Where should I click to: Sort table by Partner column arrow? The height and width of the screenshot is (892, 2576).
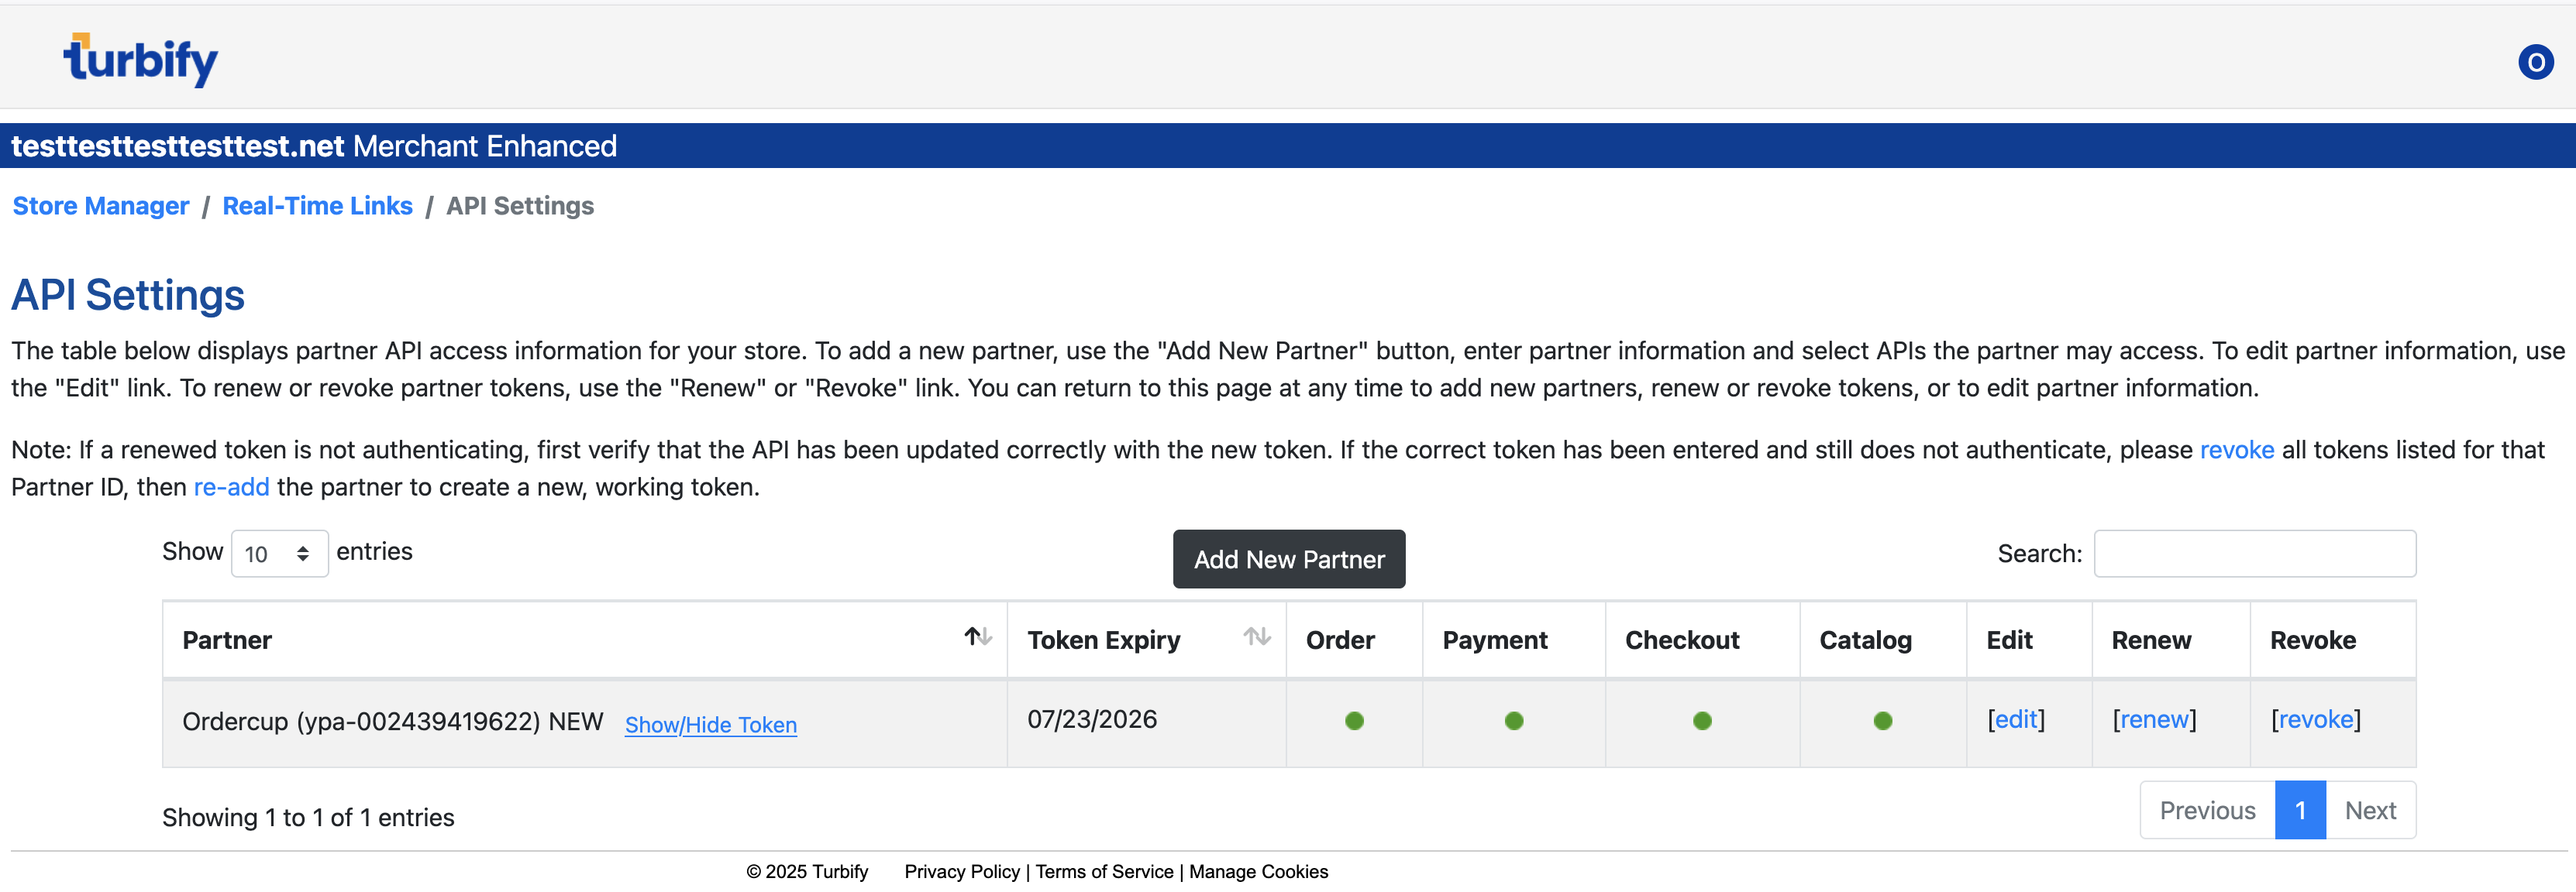977,637
